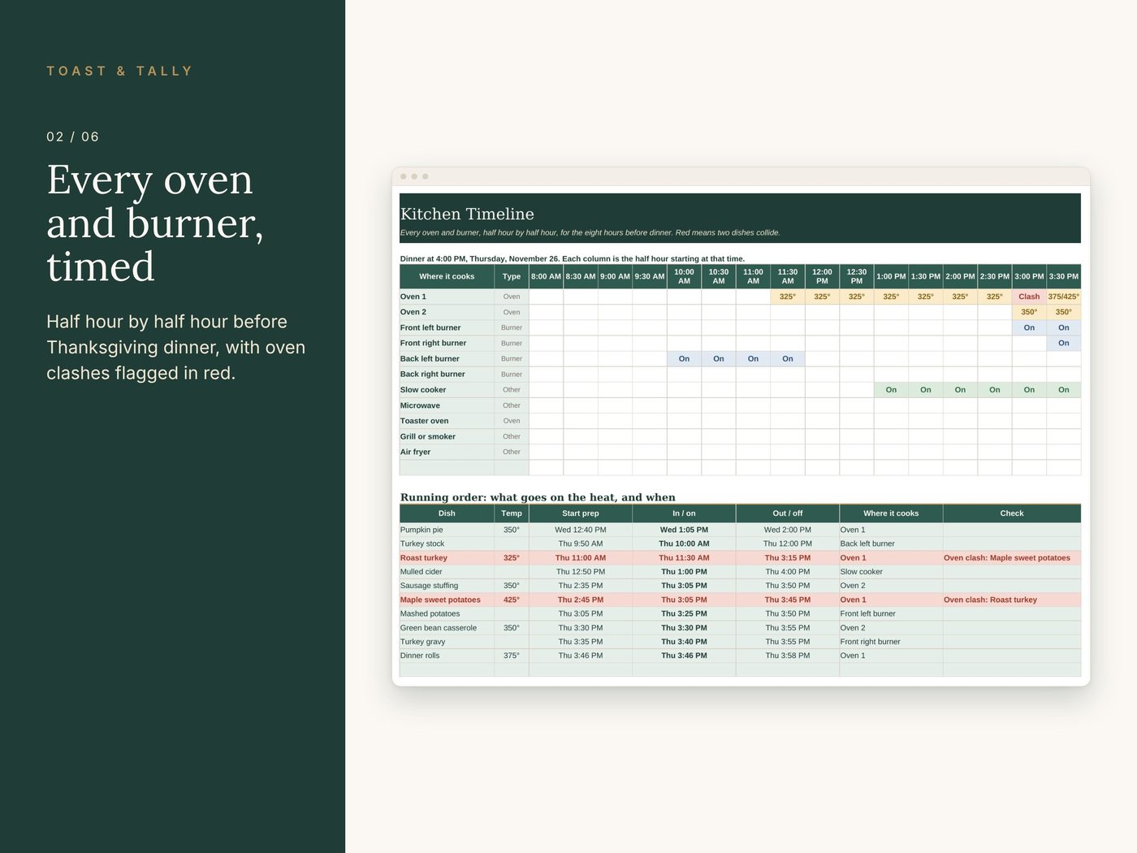Viewport: 1137px width, 853px height.
Task: Select the In / on column header
Action: pyautogui.click(x=684, y=513)
